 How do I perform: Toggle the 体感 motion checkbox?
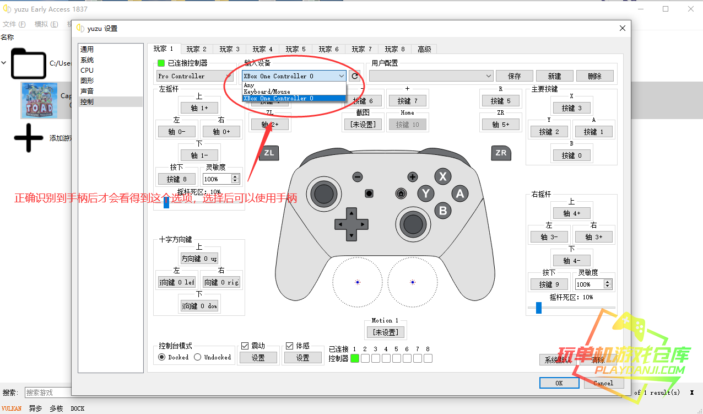290,346
